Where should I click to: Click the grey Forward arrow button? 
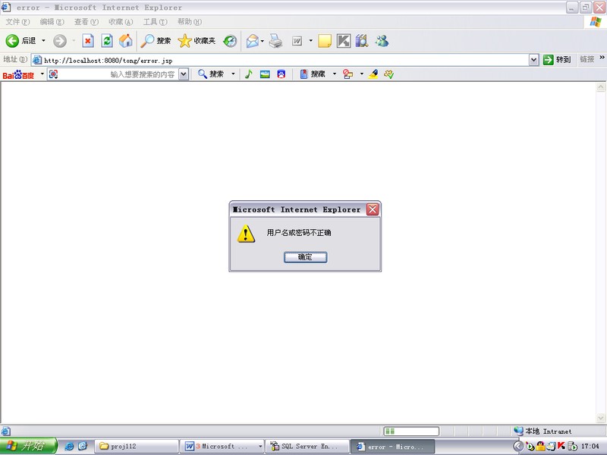[x=60, y=41]
